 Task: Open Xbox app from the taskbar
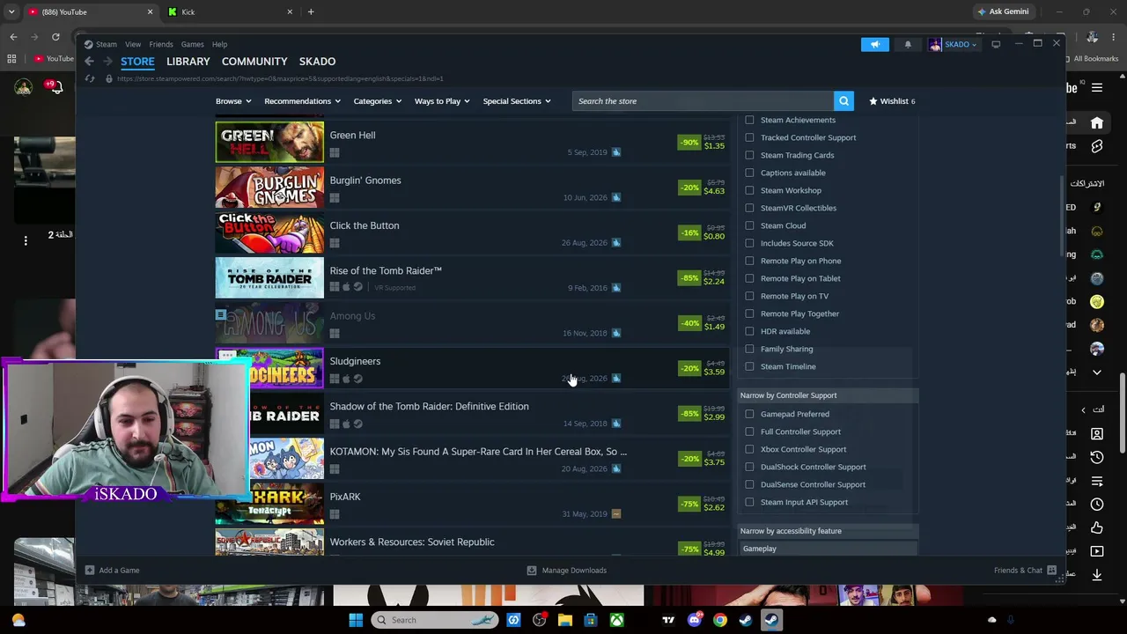pyautogui.click(x=616, y=620)
